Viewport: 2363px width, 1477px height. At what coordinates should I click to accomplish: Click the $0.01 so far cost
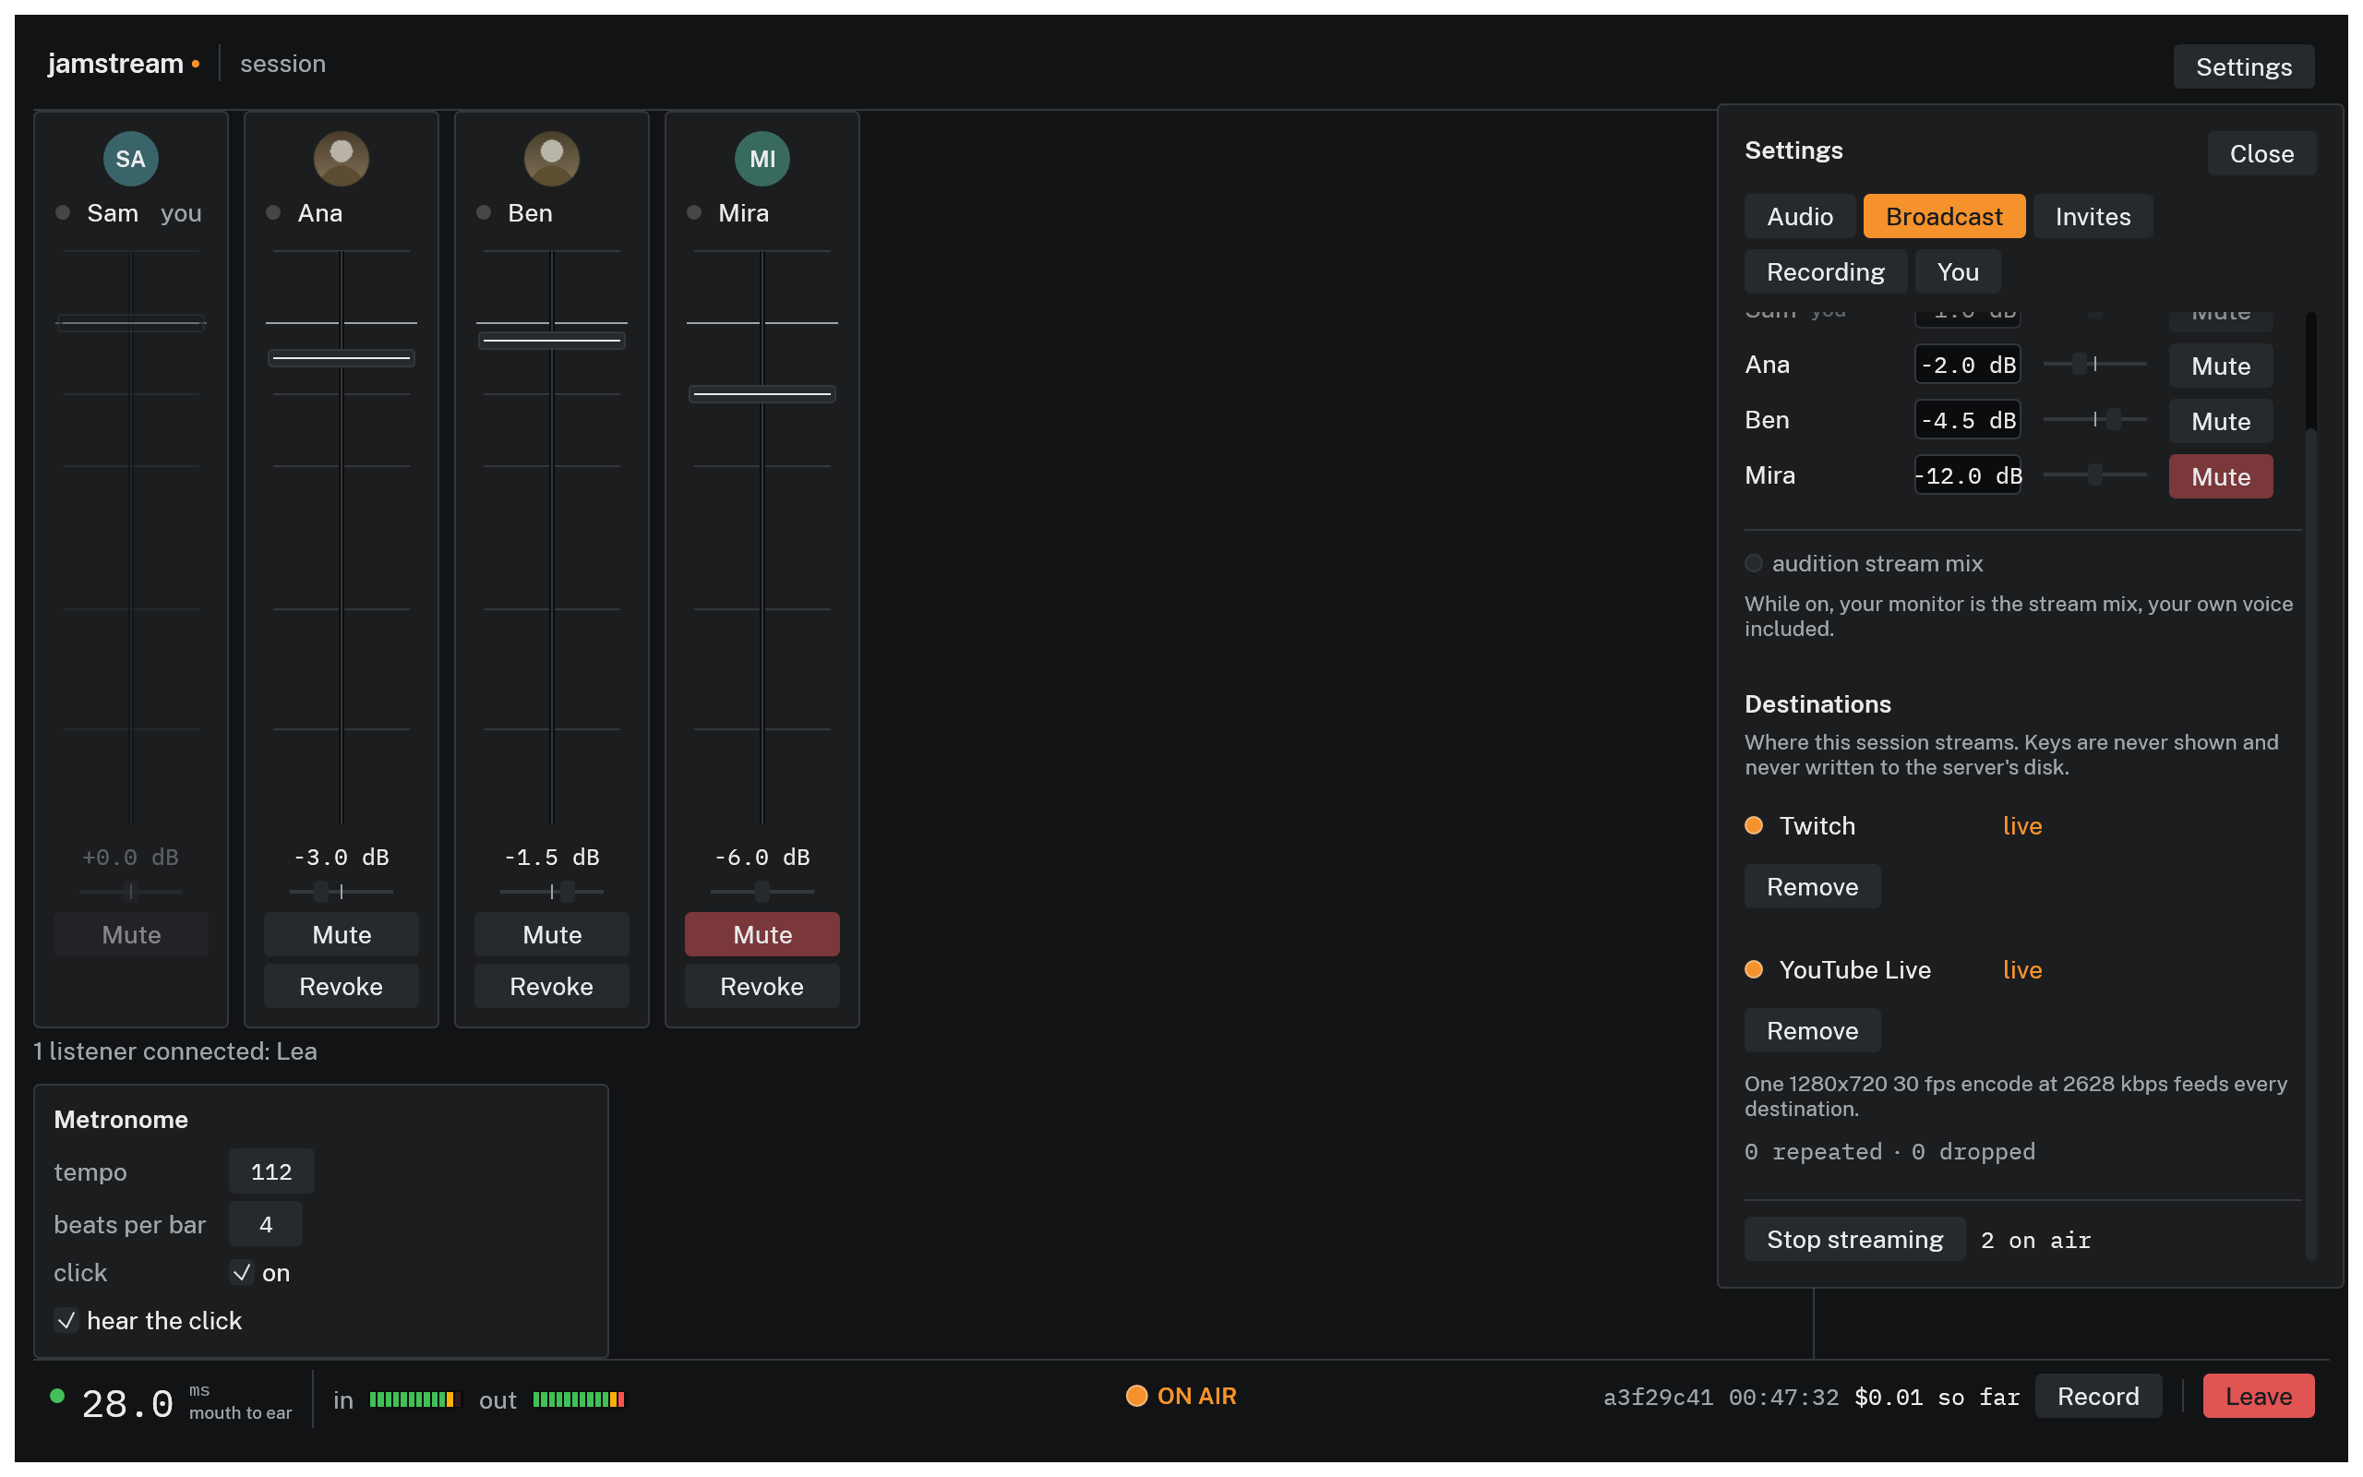pos(1937,1397)
